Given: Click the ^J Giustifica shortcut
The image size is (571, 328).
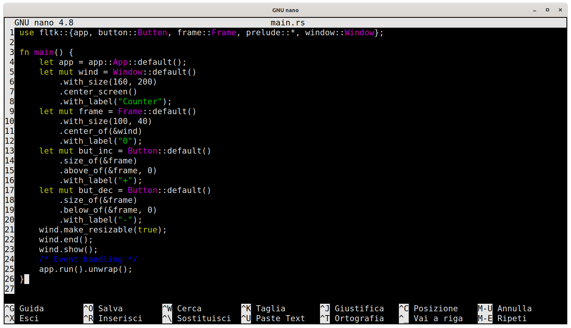Looking at the screenshot, I should pyautogui.click(x=352, y=309).
